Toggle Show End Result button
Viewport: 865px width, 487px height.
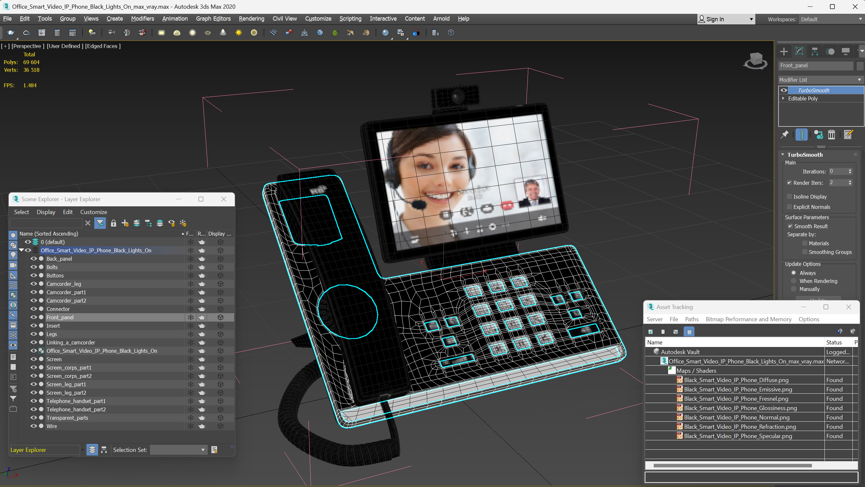[802, 135]
